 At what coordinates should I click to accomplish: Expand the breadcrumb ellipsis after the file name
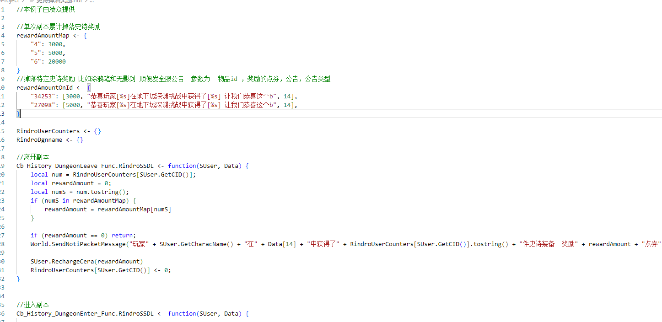coord(91,1)
